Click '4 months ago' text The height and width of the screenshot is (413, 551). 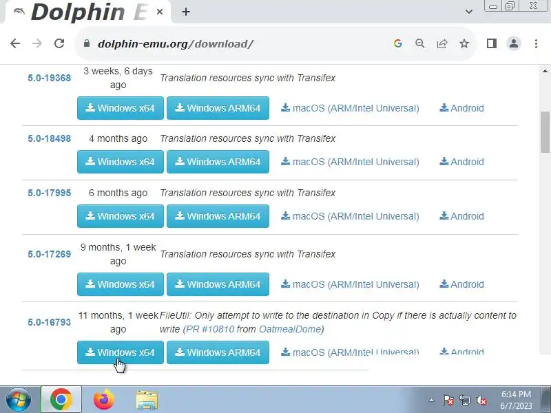coord(118,139)
